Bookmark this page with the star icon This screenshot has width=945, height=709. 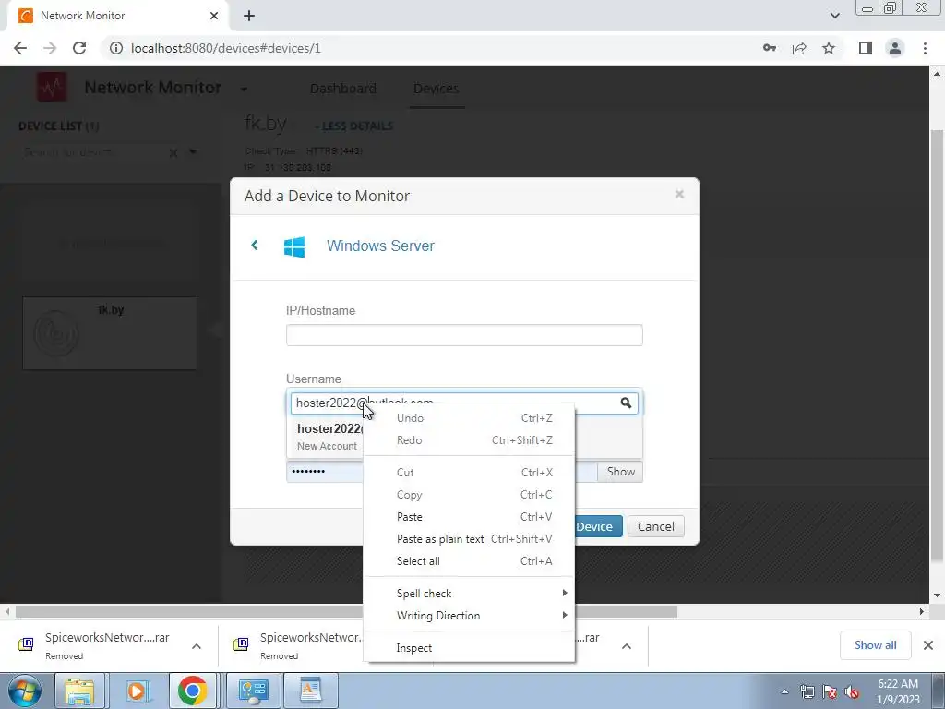coord(829,48)
